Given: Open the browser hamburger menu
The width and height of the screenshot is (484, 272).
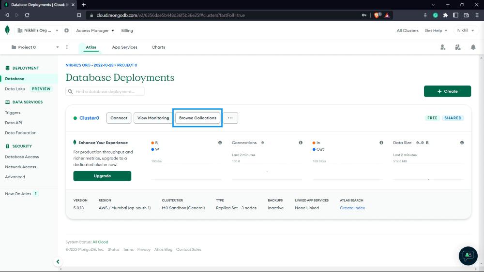Looking at the screenshot, I should pos(477,15).
